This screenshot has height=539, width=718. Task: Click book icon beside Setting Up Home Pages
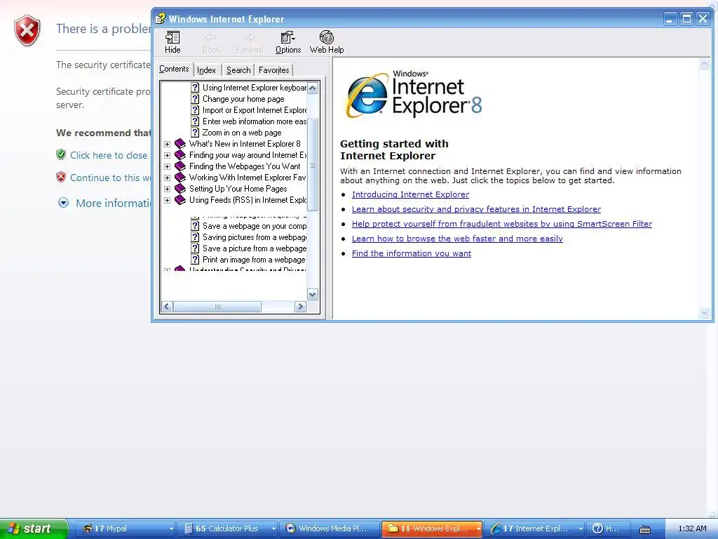[180, 189]
